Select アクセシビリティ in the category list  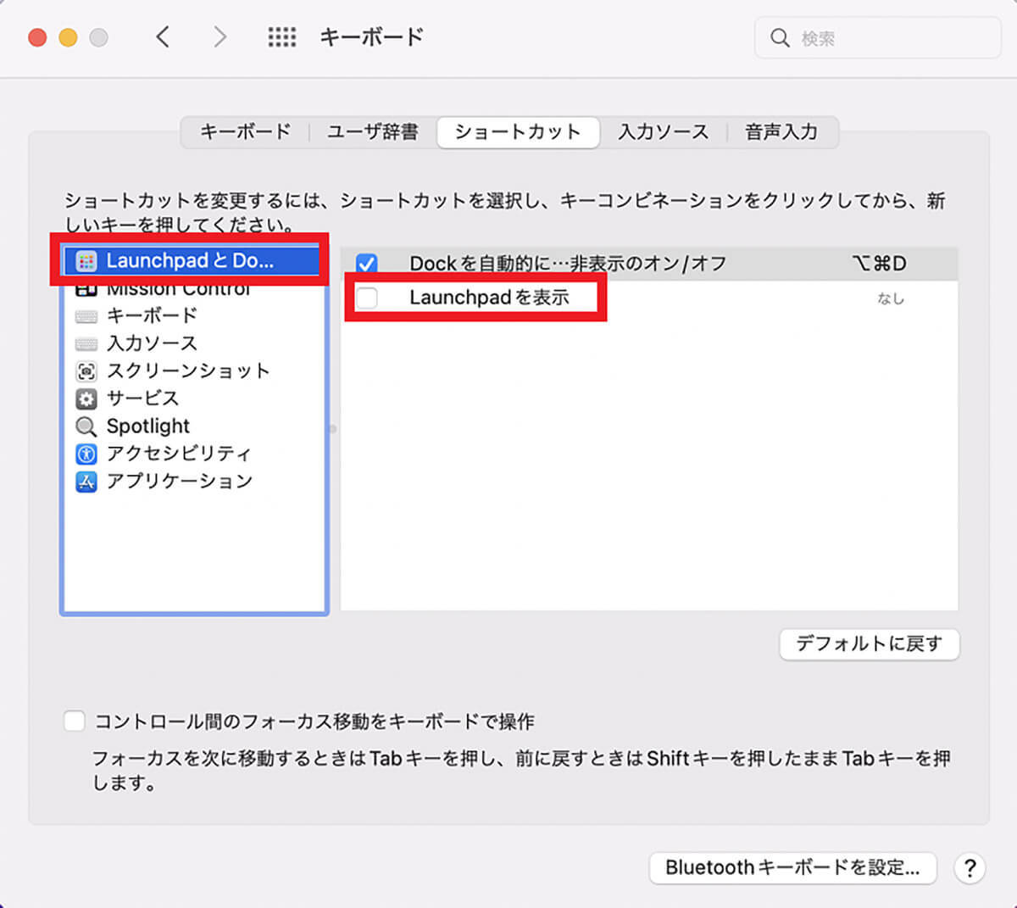194,454
